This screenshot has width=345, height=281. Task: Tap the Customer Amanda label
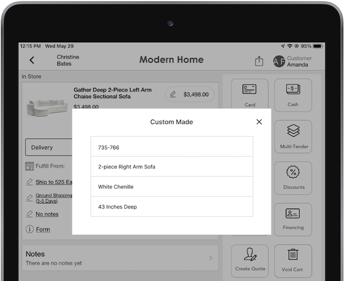pyautogui.click(x=299, y=61)
